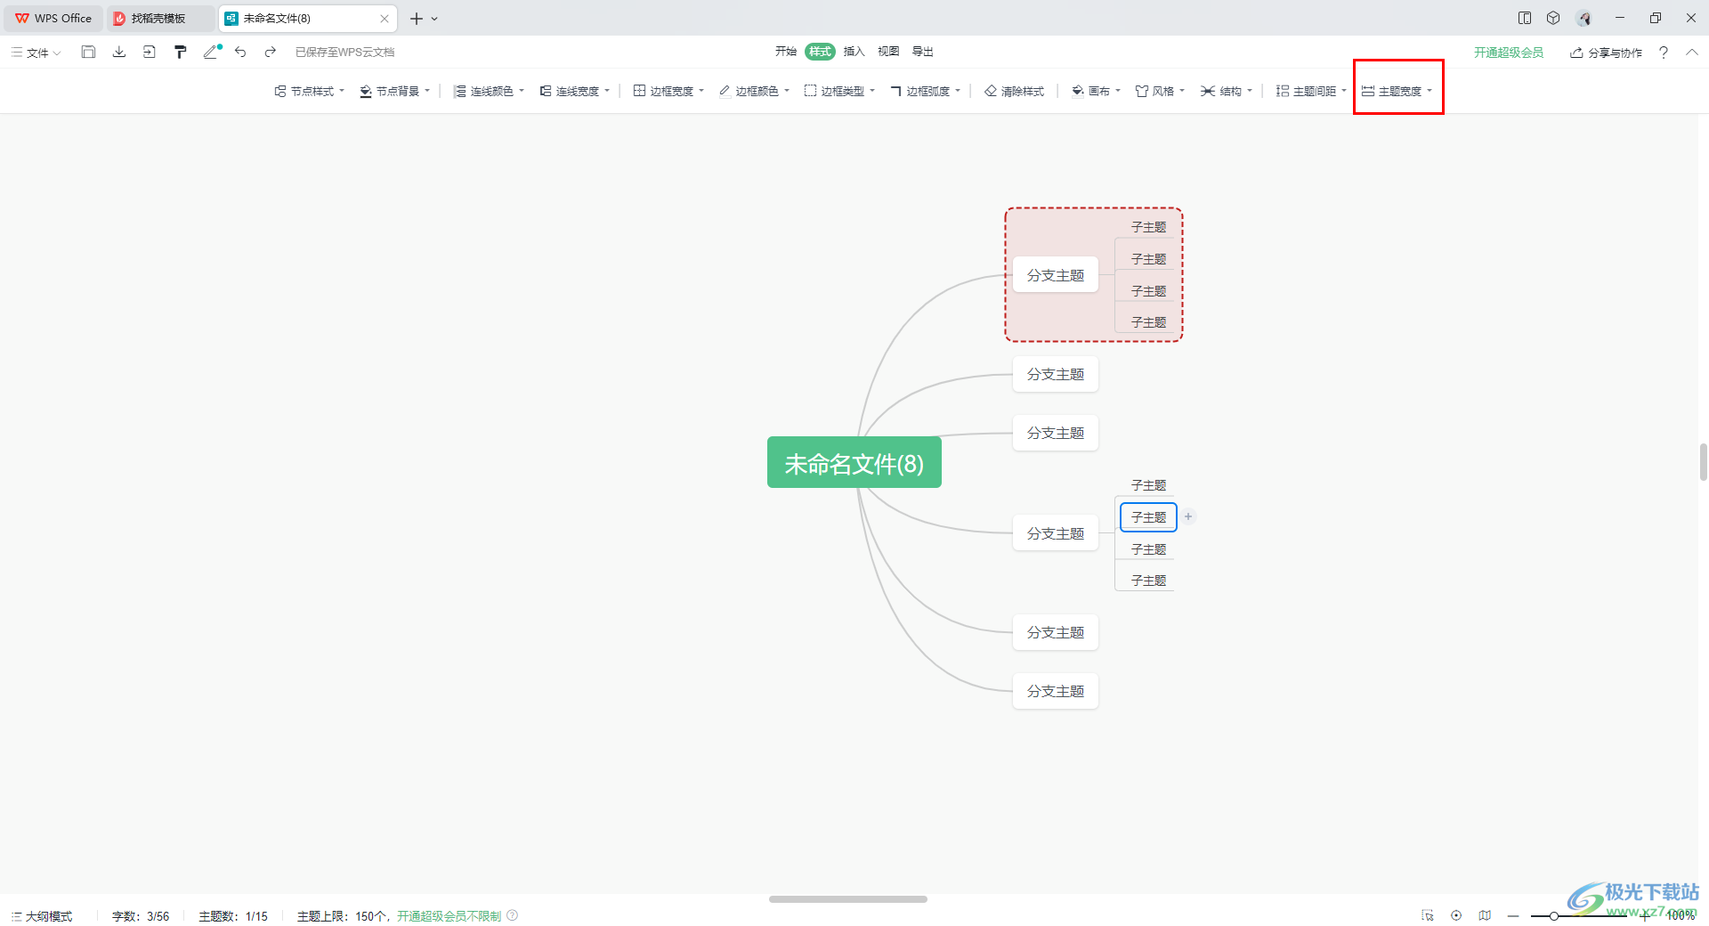The height and width of the screenshot is (926, 1709).
Task: Click the 清除样式 button
Action: (1014, 91)
